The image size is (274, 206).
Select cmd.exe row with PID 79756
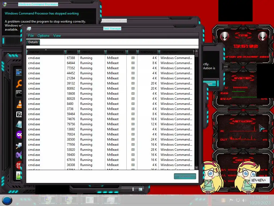click(x=111, y=124)
